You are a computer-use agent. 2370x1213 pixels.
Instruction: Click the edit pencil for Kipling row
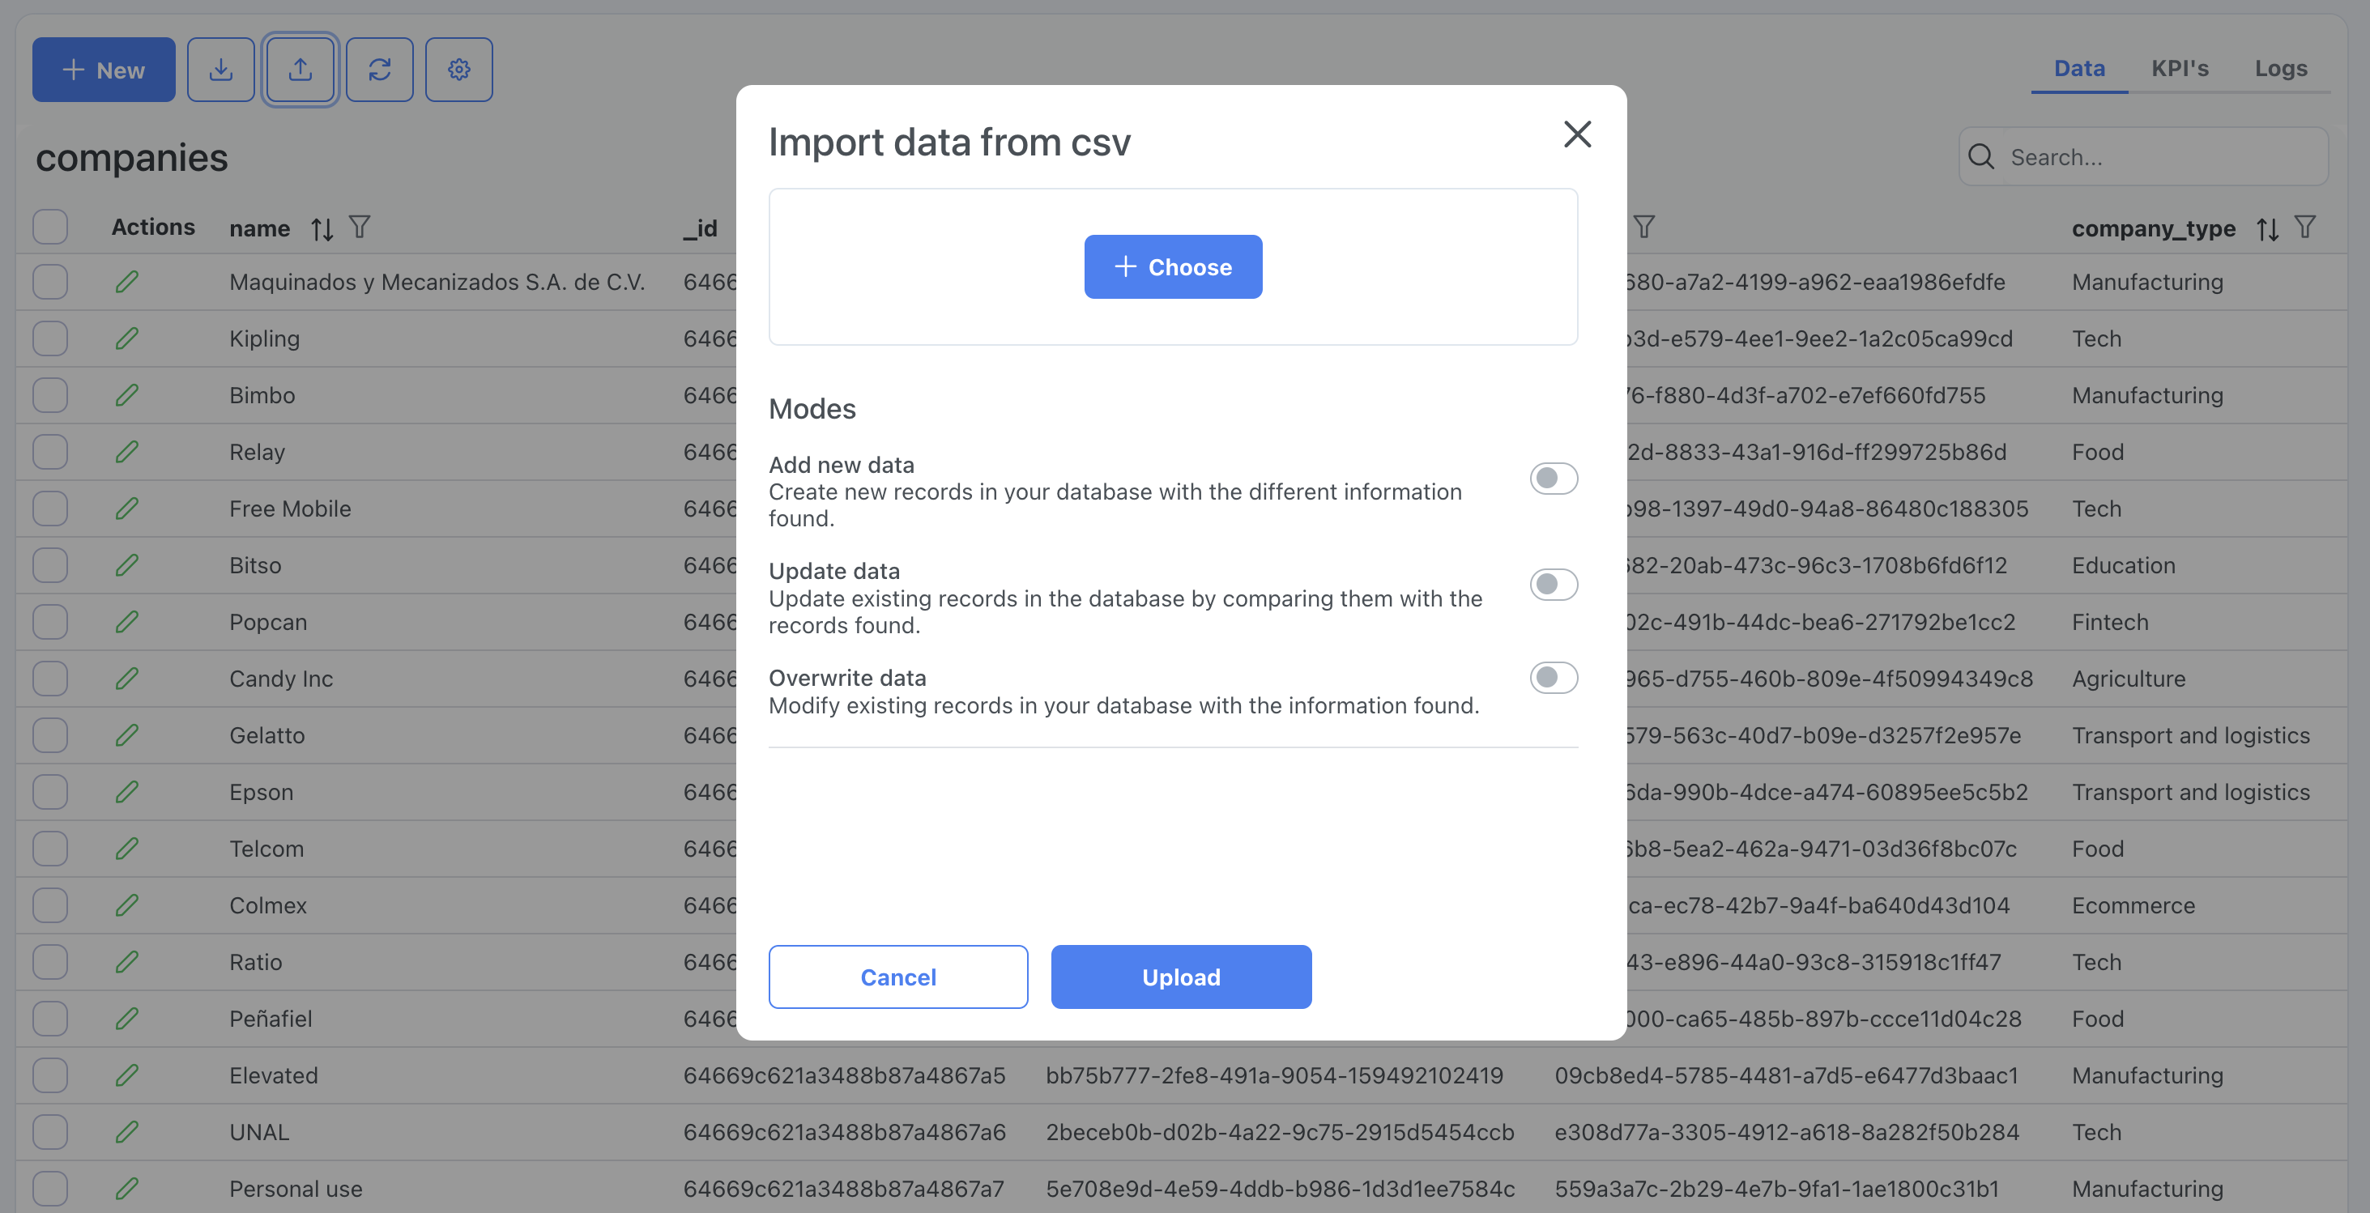[127, 338]
